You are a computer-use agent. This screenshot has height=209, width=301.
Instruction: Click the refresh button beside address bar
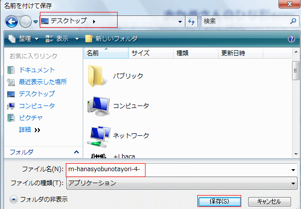pos(191,21)
